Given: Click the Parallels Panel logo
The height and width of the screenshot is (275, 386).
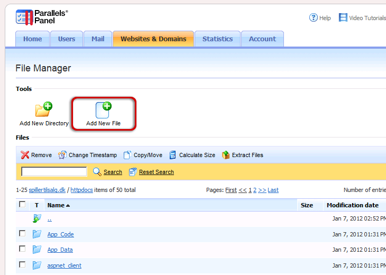Looking at the screenshot, I should [x=42, y=17].
